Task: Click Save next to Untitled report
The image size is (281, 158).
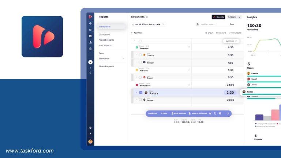Action: (232, 24)
